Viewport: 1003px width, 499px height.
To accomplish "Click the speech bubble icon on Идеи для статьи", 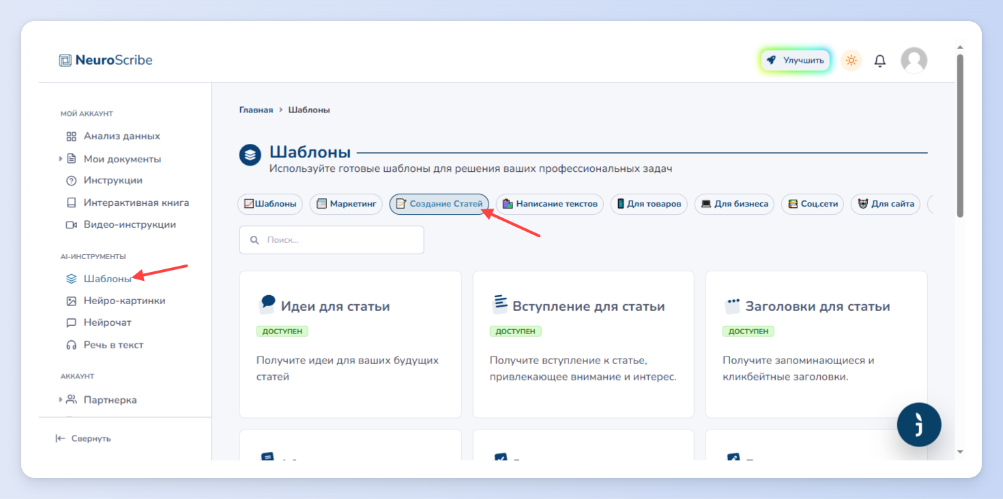I will click(x=267, y=304).
